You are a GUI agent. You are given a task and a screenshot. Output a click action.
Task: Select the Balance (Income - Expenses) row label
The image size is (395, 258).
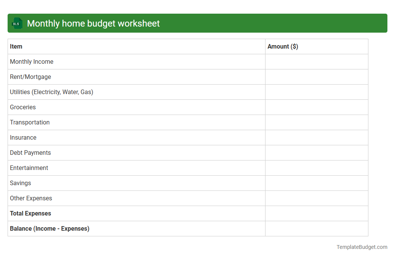(x=49, y=228)
